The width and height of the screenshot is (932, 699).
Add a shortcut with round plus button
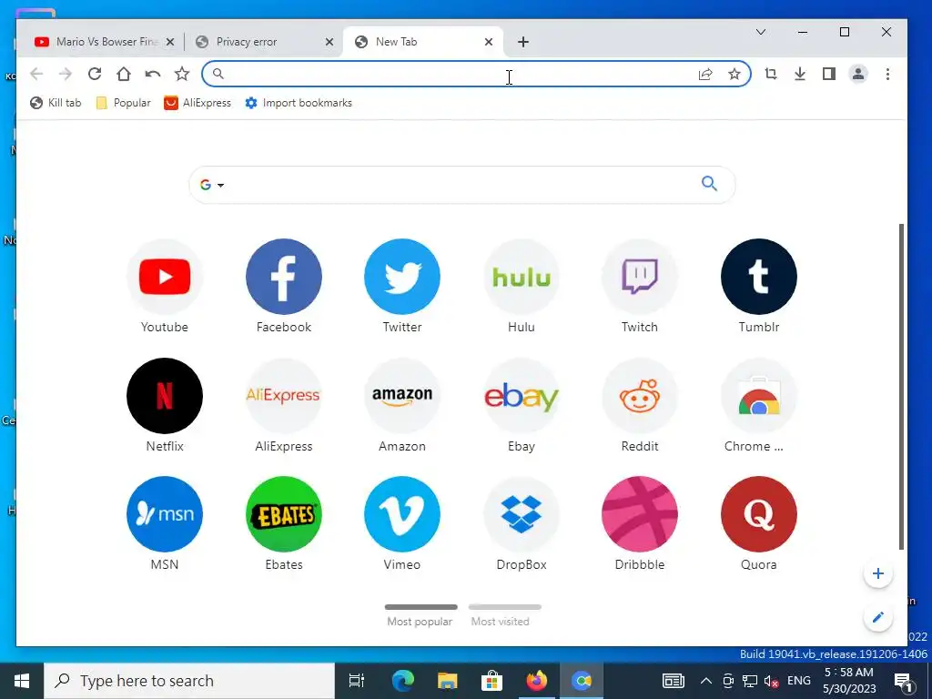coord(878,573)
